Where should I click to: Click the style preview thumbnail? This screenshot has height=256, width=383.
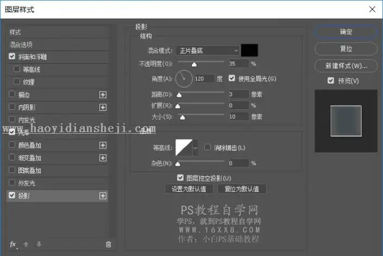click(346, 121)
